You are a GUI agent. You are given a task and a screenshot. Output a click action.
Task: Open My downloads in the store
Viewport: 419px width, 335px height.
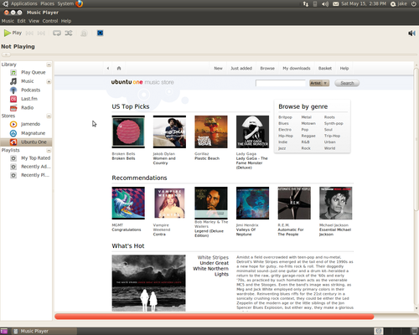(297, 68)
